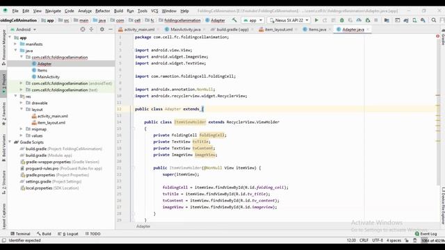Close the activity_main.xml tab
Image resolution: width=445 pixels, height=250 pixels.
coord(158,29)
